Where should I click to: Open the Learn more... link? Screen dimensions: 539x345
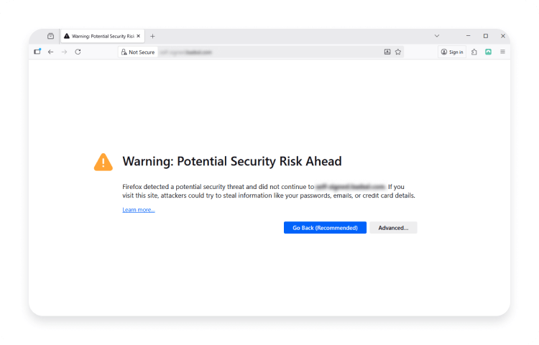pos(139,210)
